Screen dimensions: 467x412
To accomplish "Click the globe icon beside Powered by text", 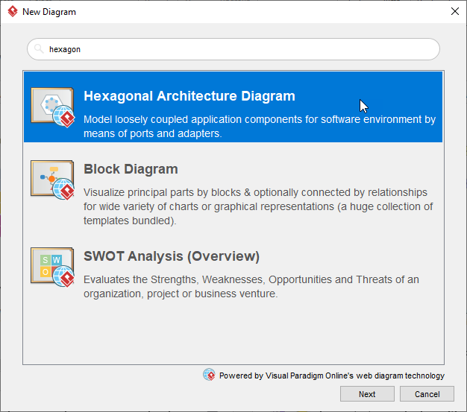I will 209,375.
